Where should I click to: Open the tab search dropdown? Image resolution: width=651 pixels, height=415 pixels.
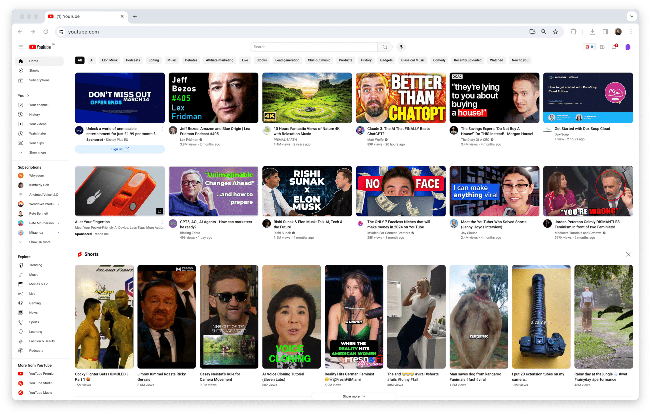[x=631, y=16]
